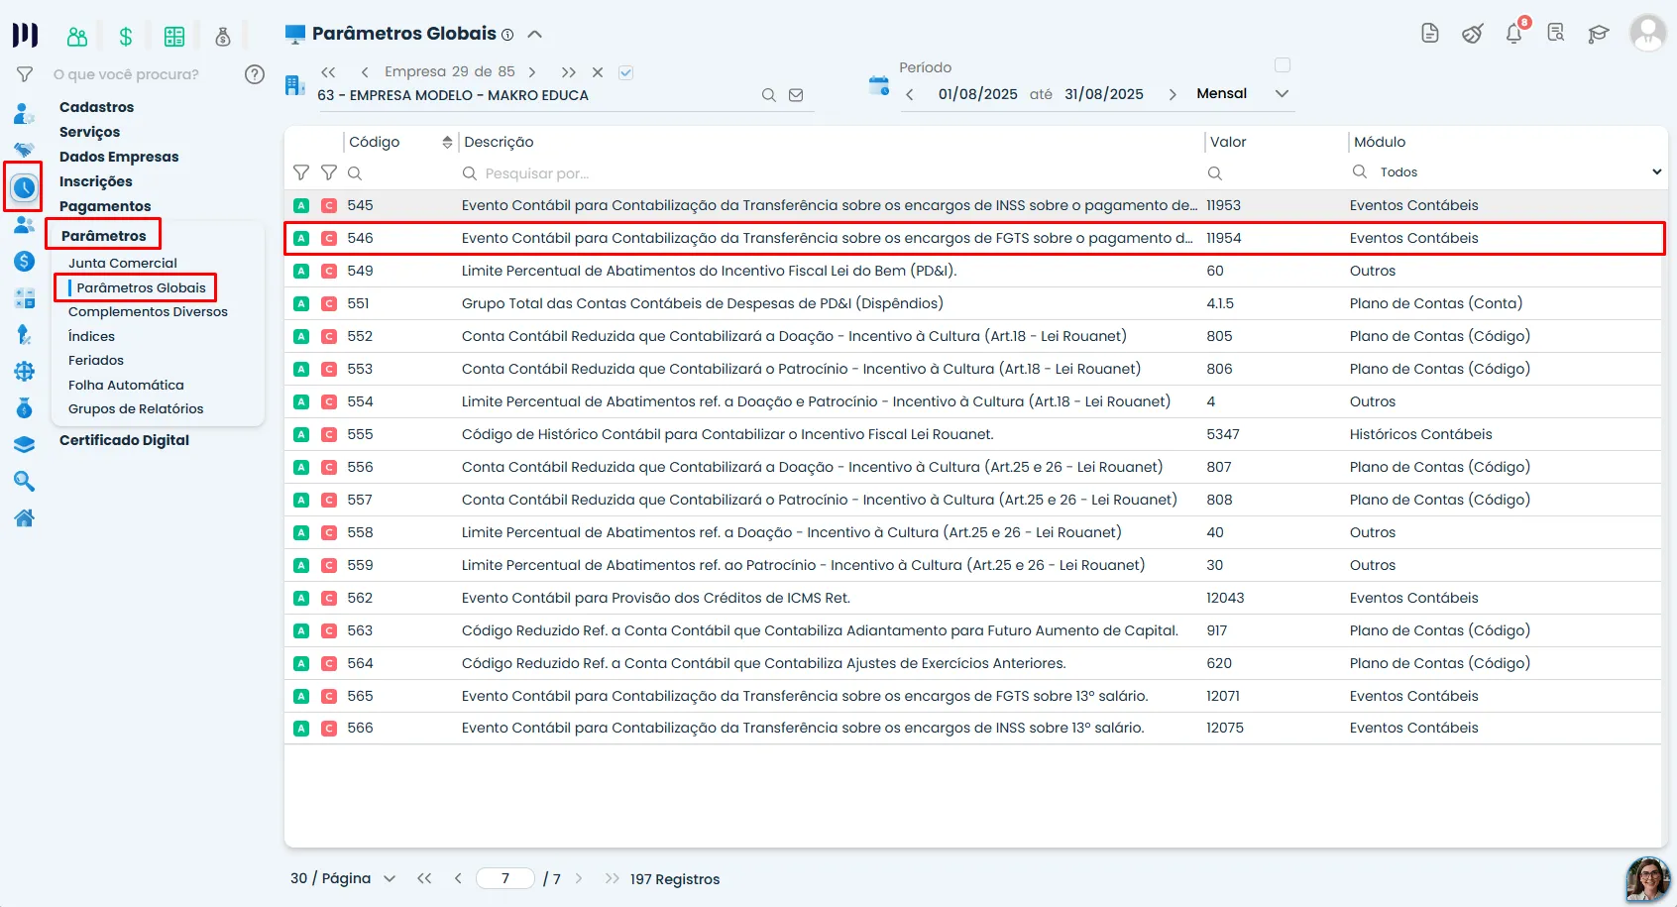Open Certificado Digital menu

point(124,440)
